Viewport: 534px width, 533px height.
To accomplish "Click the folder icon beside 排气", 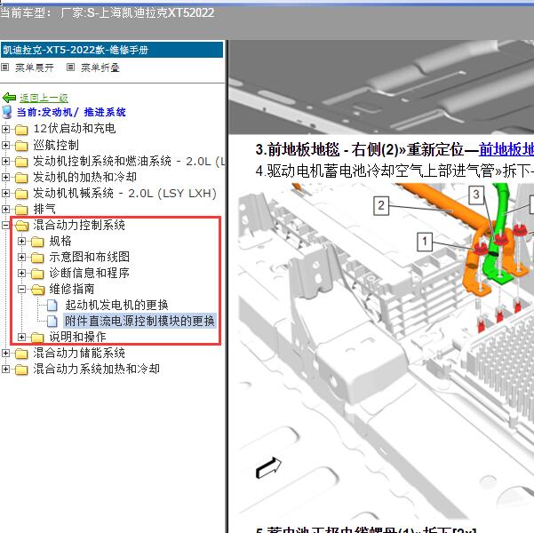I will 21,210.
